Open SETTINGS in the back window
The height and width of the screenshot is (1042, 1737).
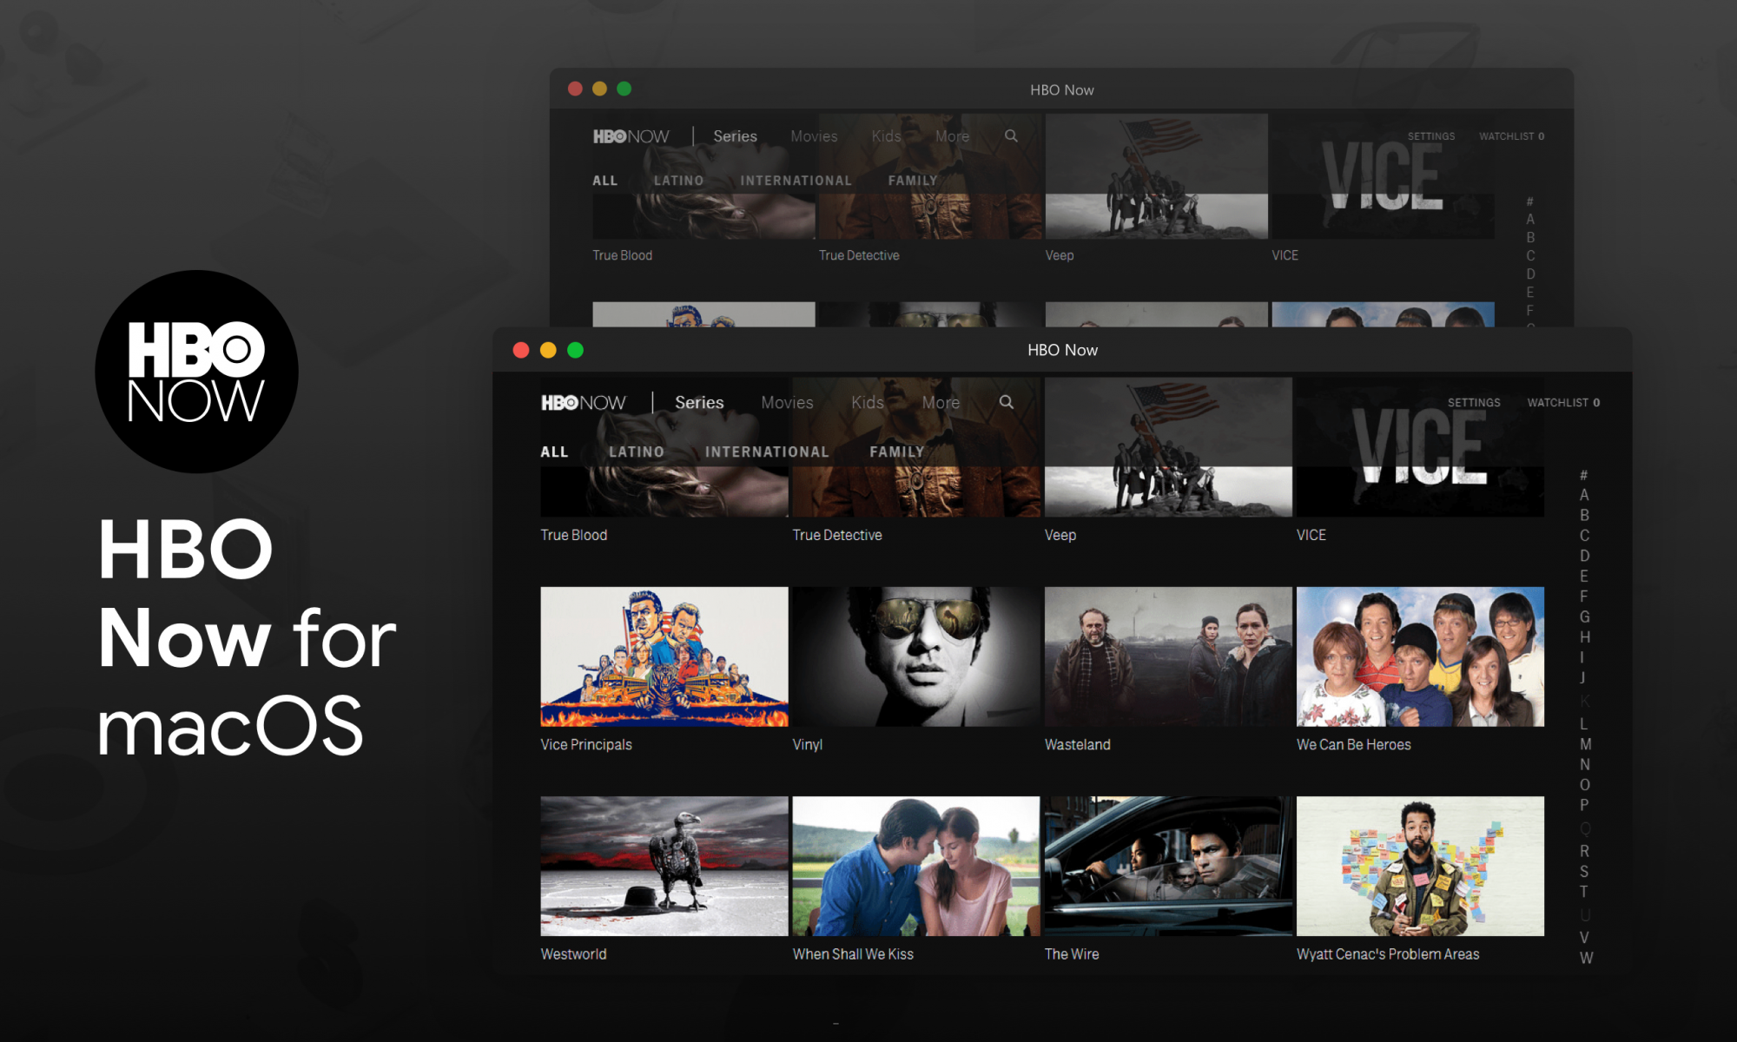pos(1431,136)
